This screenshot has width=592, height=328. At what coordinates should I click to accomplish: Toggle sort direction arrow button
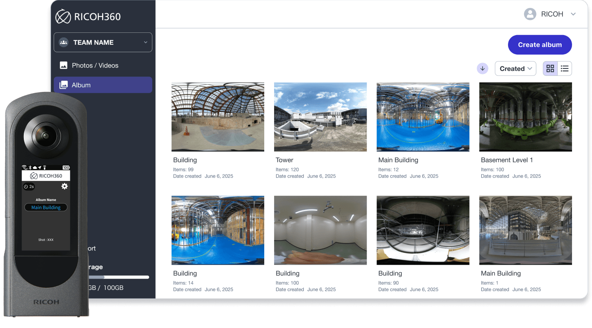(x=482, y=69)
